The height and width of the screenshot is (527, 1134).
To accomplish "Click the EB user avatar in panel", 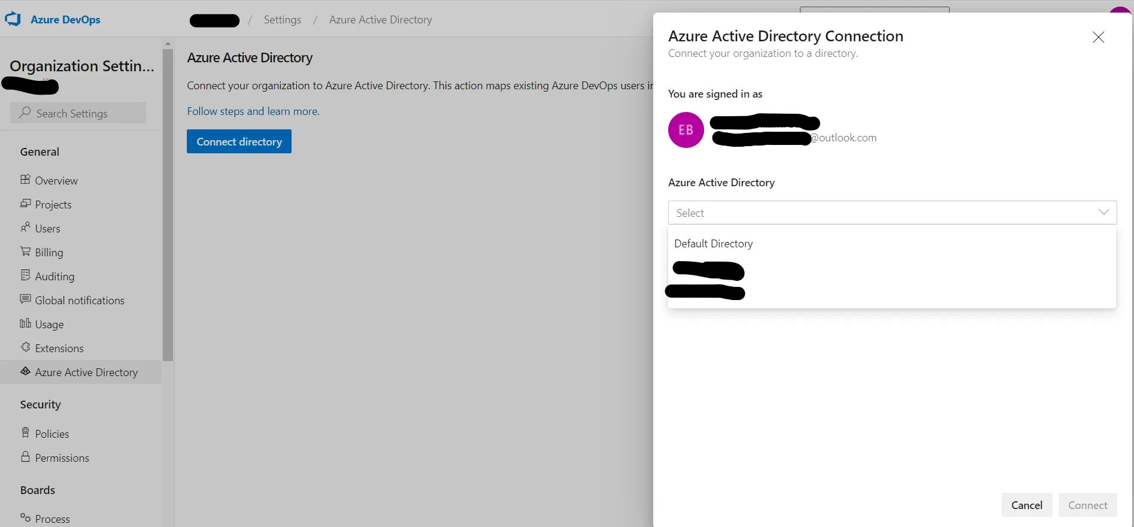I will pyautogui.click(x=686, y=130).
